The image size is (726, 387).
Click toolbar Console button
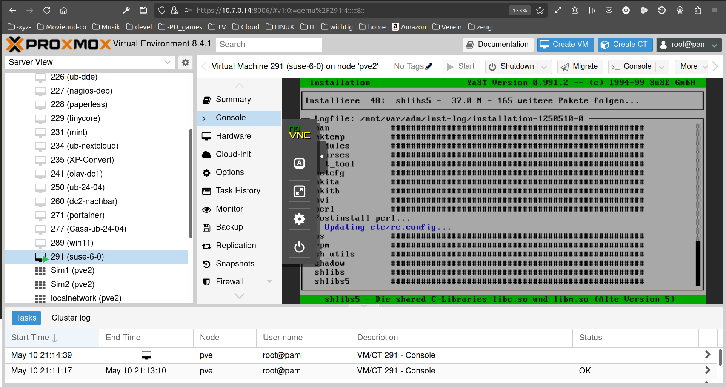pyautogui.click(x=632, y=67)
